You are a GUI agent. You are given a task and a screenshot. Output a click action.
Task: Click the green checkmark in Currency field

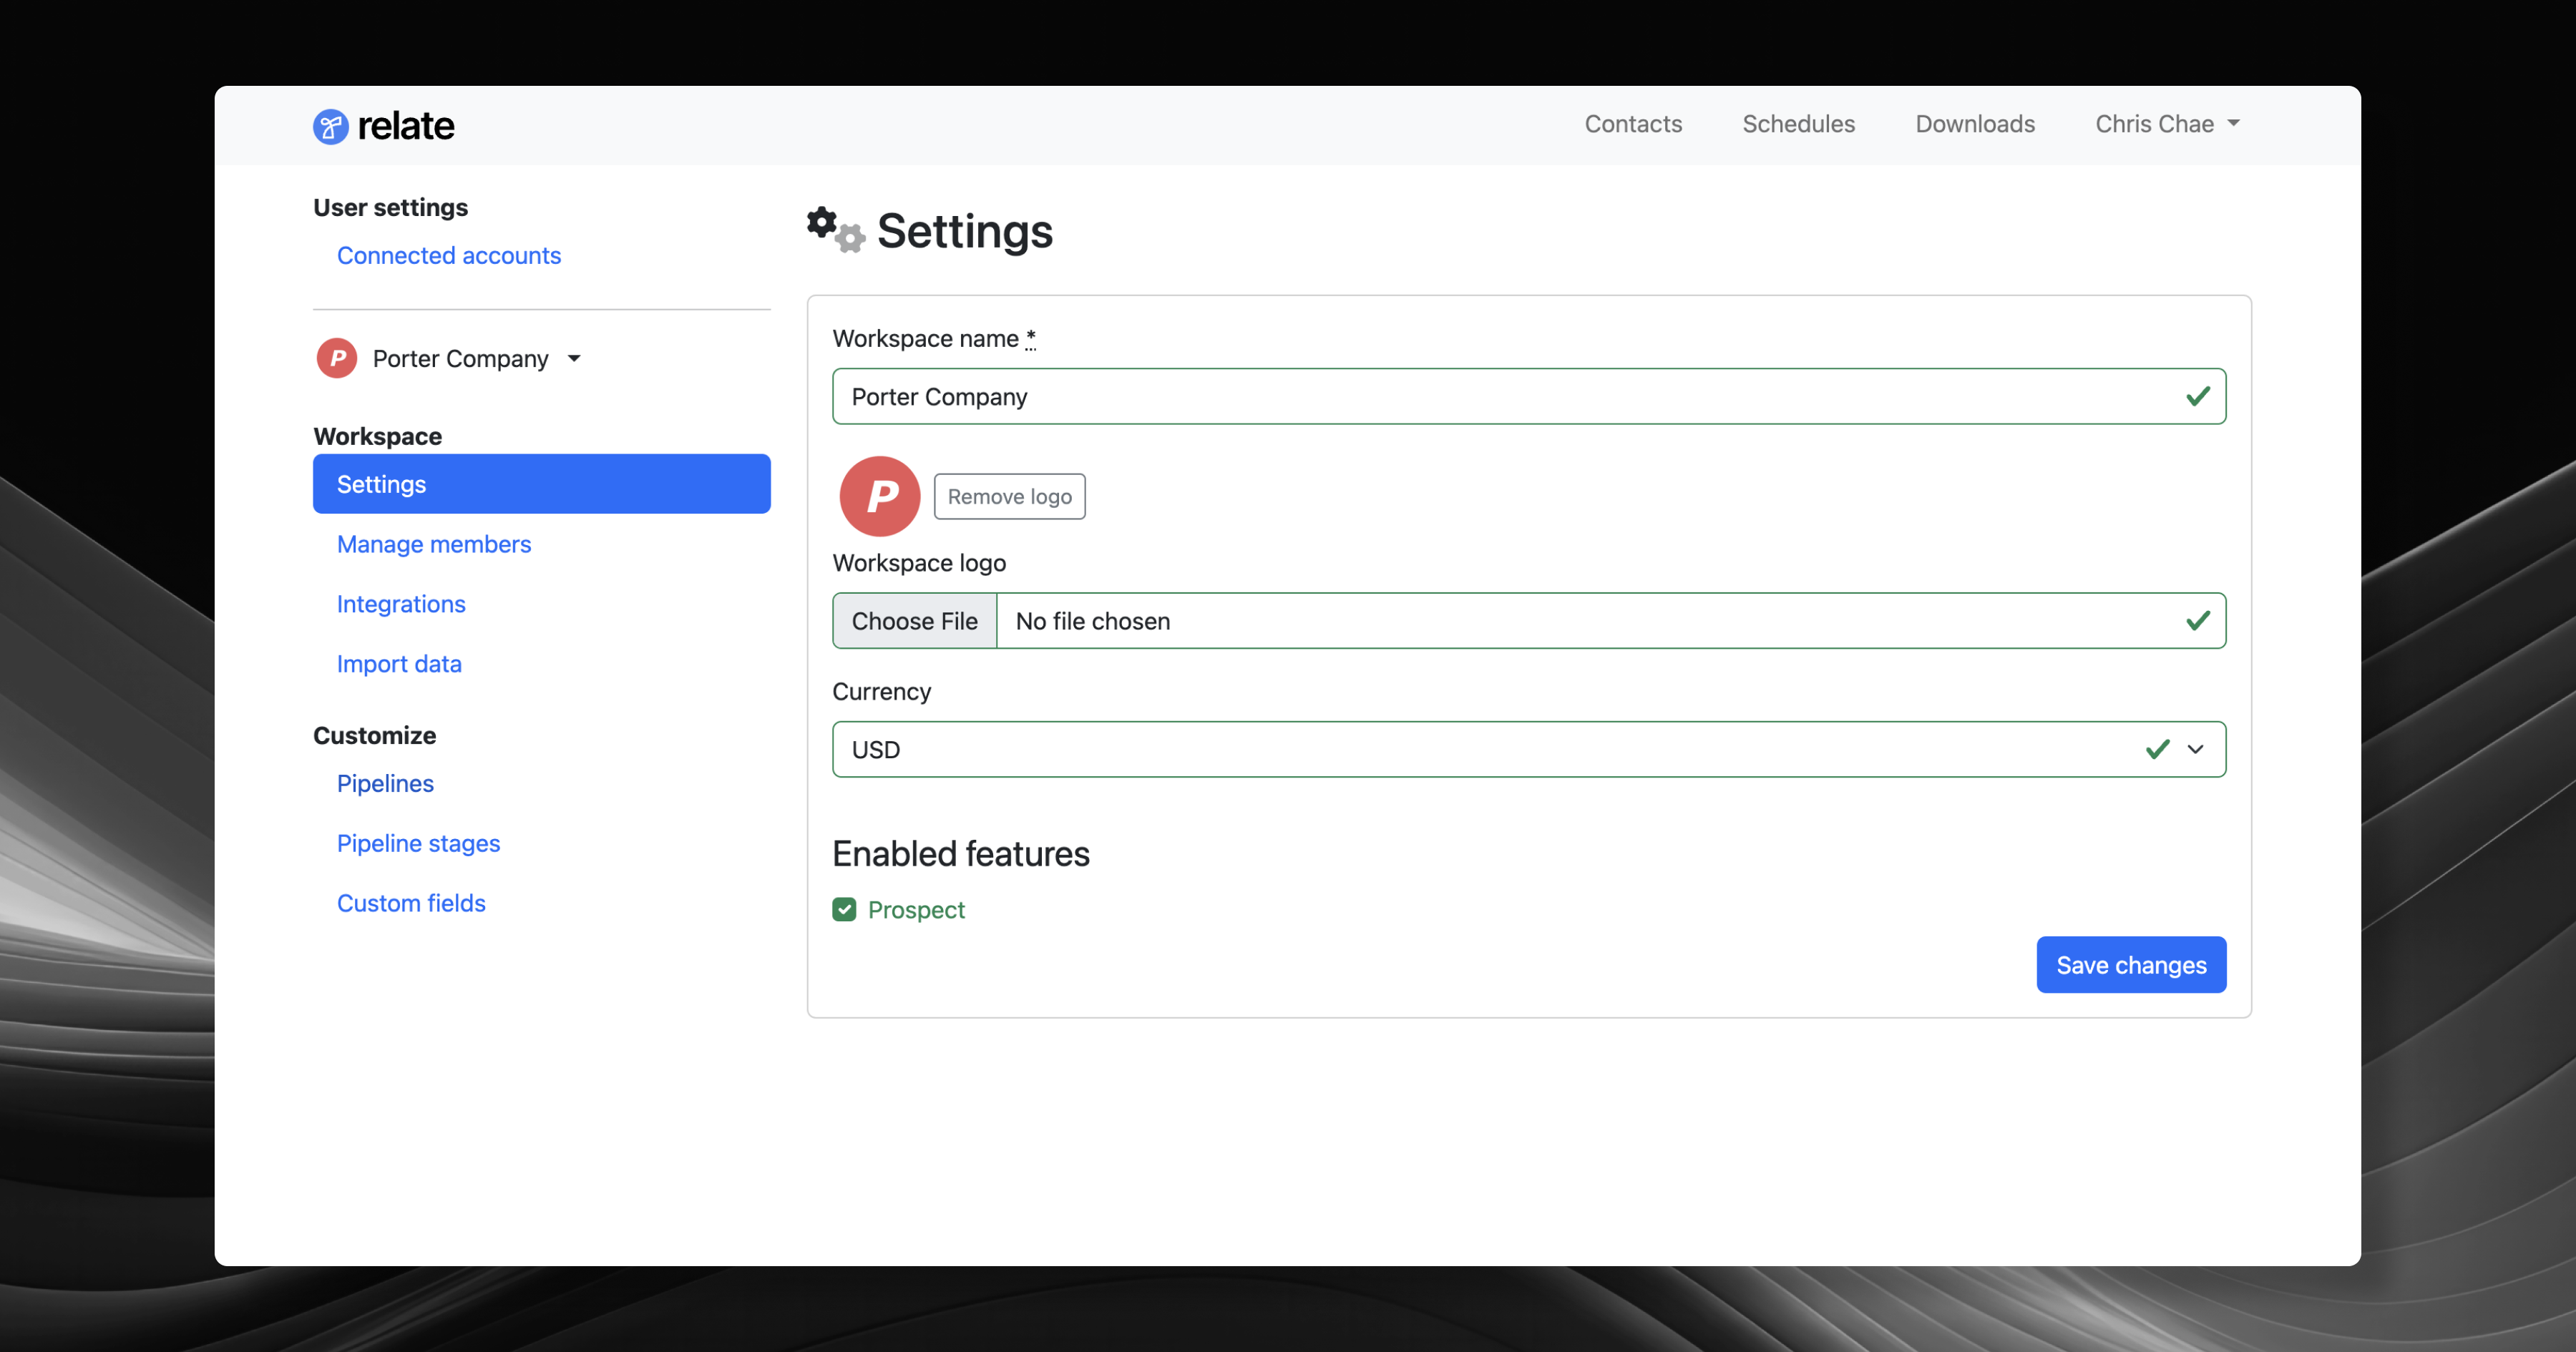[x=2157, y=749]
